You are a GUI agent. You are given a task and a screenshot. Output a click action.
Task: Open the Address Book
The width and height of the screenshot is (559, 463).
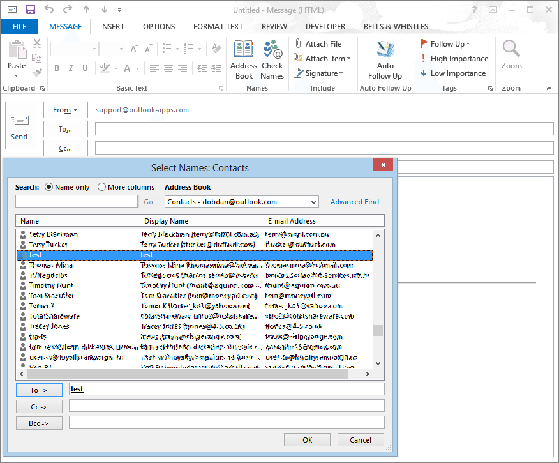coord(244,60)
